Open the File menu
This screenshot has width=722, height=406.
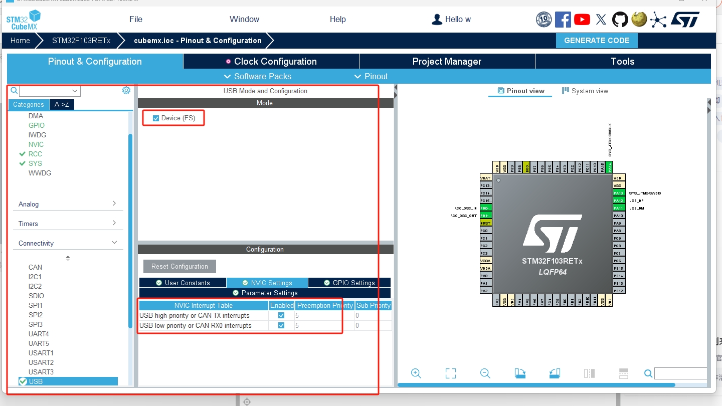point(136,19)
